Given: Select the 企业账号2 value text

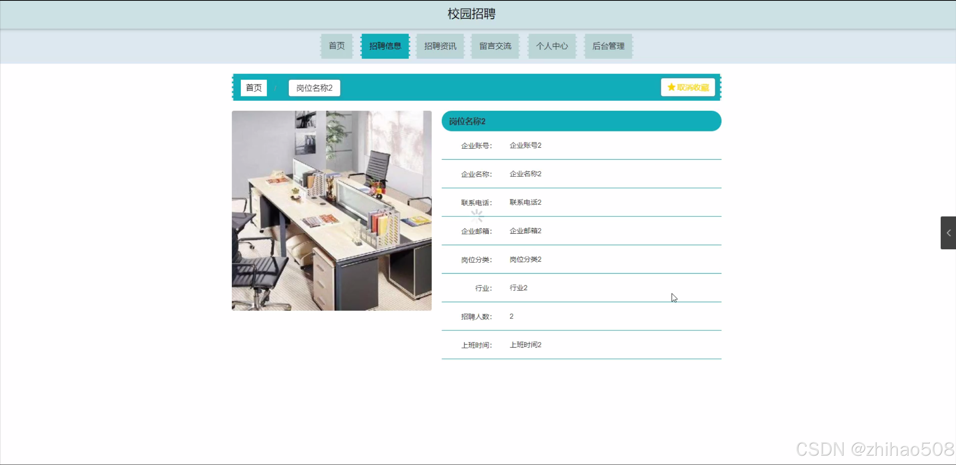Looking at the screenshot, I should pos(525,145).
